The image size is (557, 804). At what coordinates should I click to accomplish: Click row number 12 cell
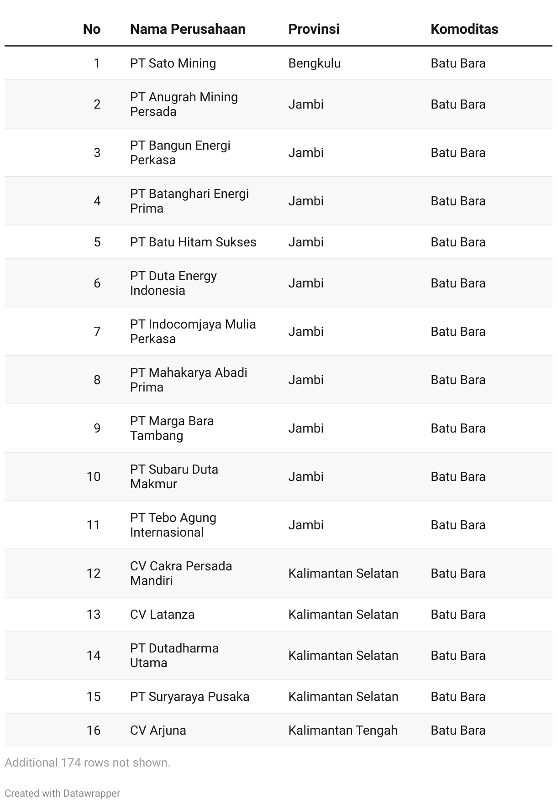[93, 574]
